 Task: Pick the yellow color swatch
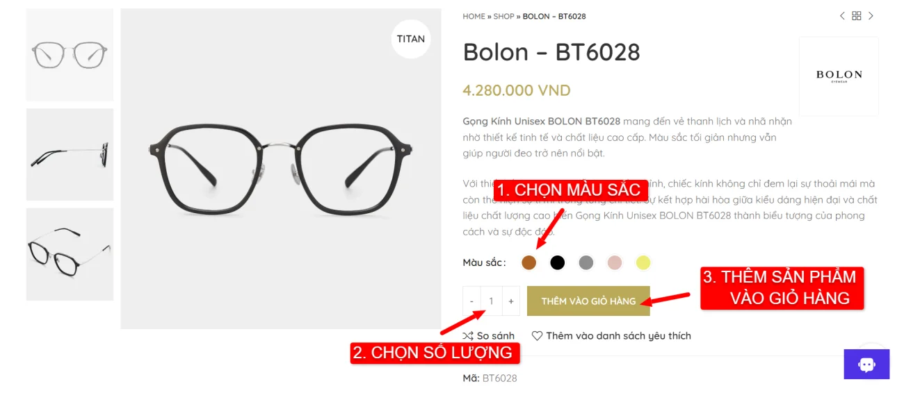643,262
